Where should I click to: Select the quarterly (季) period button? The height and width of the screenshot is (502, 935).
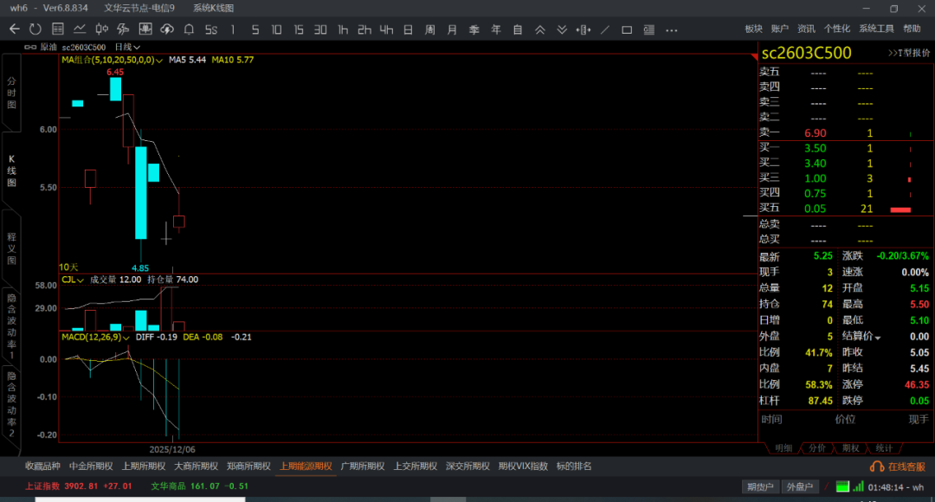[474, 29]
